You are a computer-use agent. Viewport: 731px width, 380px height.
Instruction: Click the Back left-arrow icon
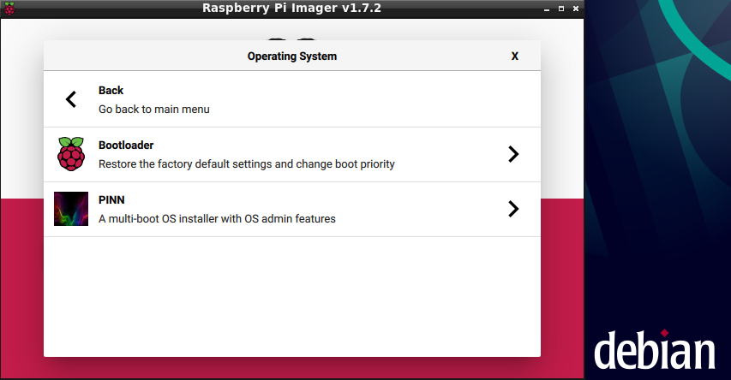pyautogui.click(x=71, y=99)
